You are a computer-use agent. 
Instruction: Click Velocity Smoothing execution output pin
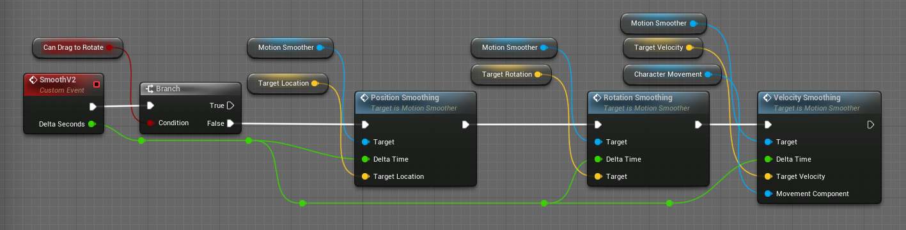(x=870, y=125)
